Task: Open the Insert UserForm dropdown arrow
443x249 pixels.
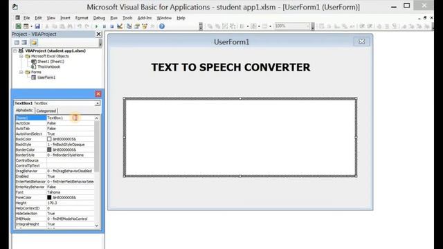Action: click(x=31, y=26)
